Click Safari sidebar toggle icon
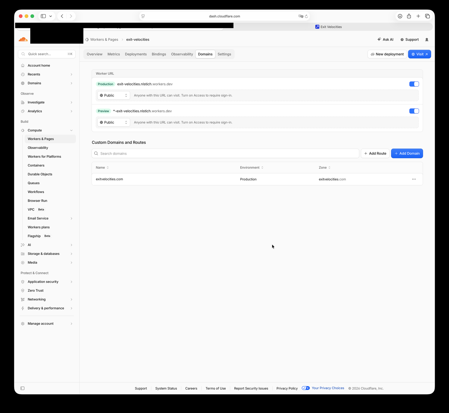Screen dimensions: 449x413 point(43,16)
